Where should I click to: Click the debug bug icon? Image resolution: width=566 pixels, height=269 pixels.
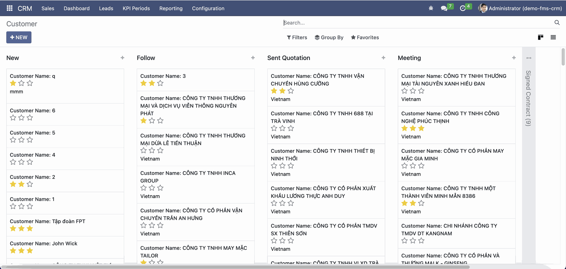[x=431, y=8]
